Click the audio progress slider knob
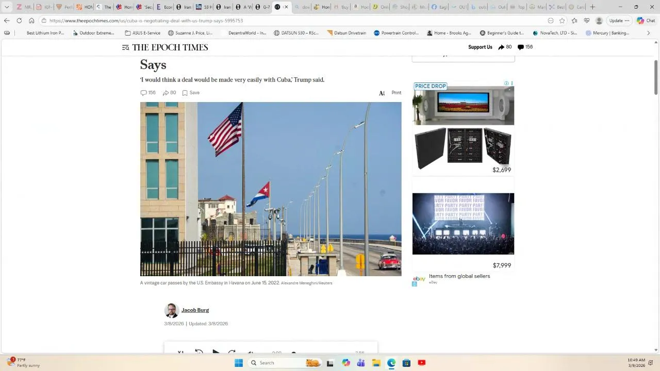Screen dimensions: 660x371 293,353
